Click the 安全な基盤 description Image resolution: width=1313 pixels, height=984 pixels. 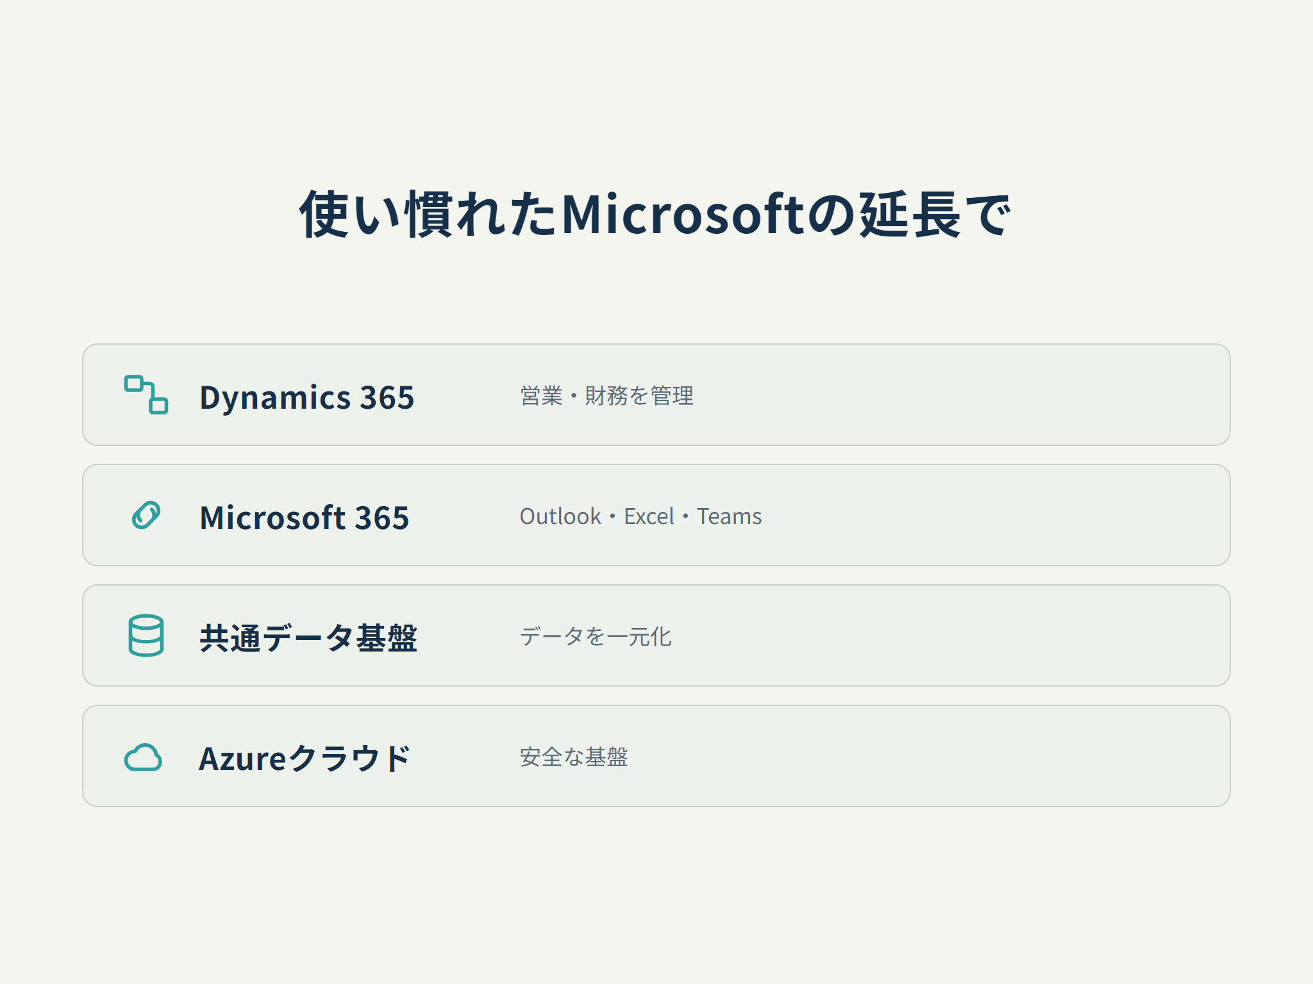pyautogui.click(x=574, y=757)
